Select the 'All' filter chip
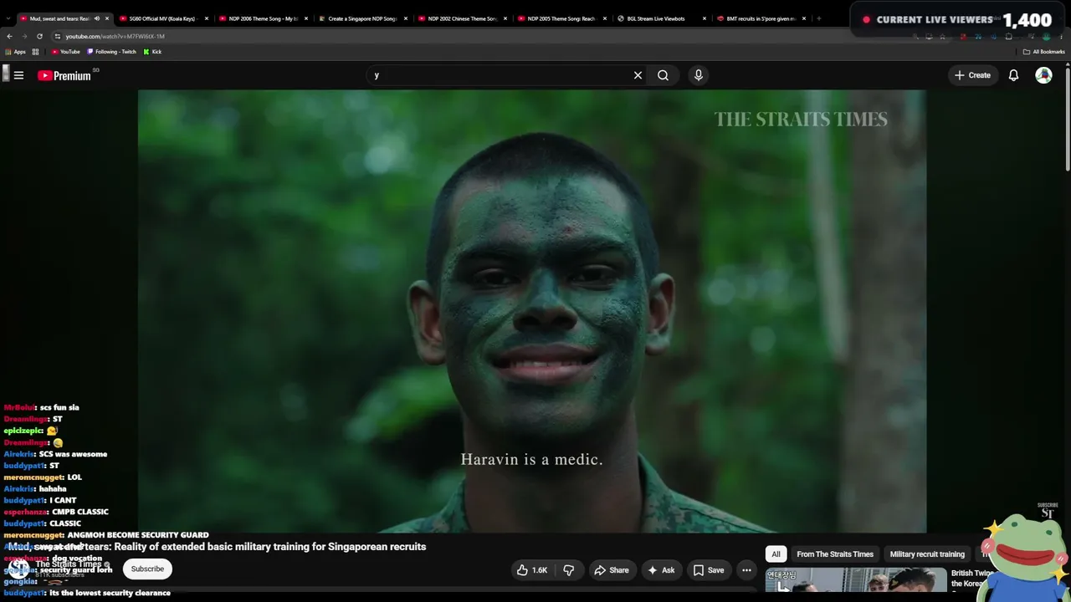The width and height of the screenshot is (1071, 602). 776,554
